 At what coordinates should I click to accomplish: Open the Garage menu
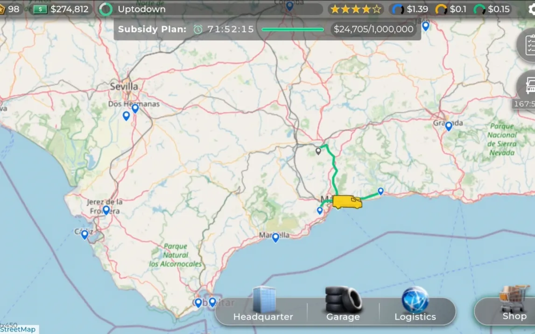(343, 306)
